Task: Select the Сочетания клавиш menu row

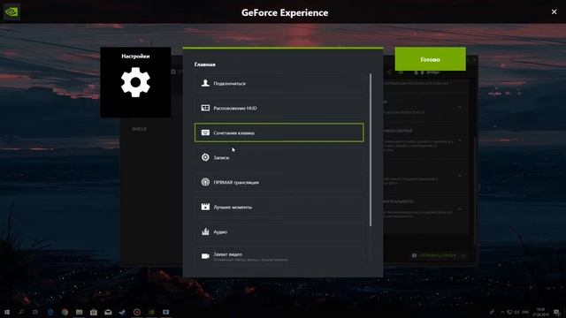Action: click(279, 132)
